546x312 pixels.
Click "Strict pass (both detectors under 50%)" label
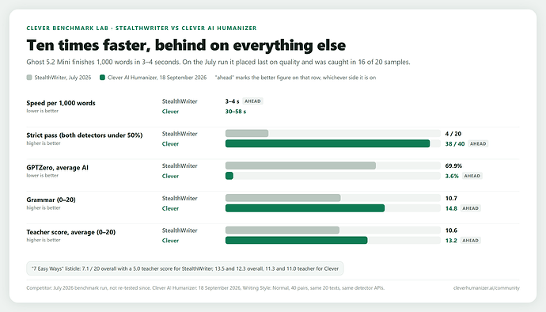pos(85,135)
